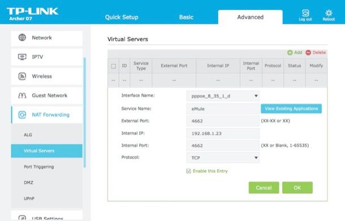Click the Internal Port column header
345x221 pixels.
tap(251, 66)
